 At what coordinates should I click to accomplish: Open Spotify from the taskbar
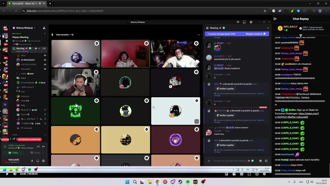188,182
